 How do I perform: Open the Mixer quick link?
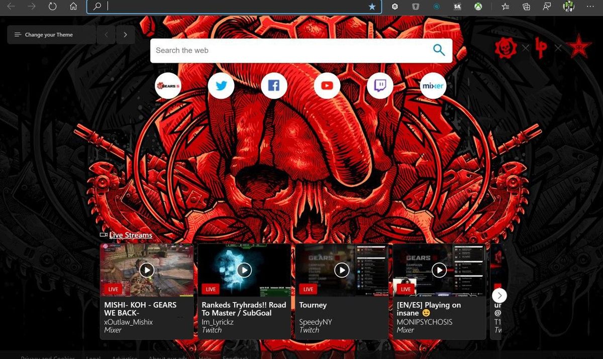coord(433,86)
